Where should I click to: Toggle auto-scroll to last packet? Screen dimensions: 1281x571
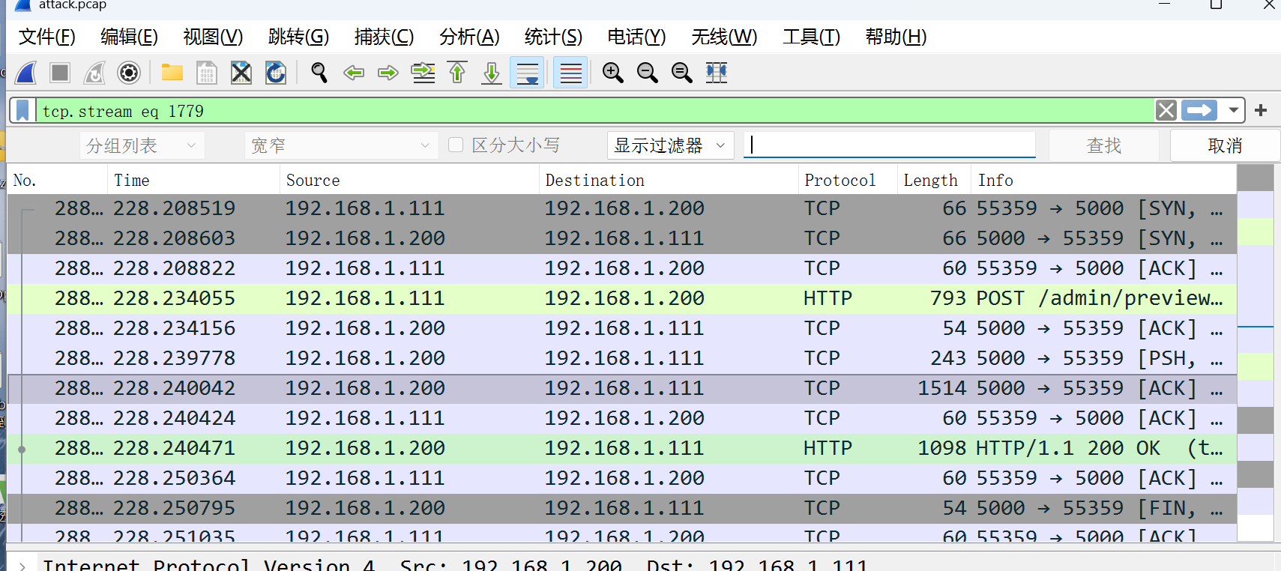click(527, 73)
